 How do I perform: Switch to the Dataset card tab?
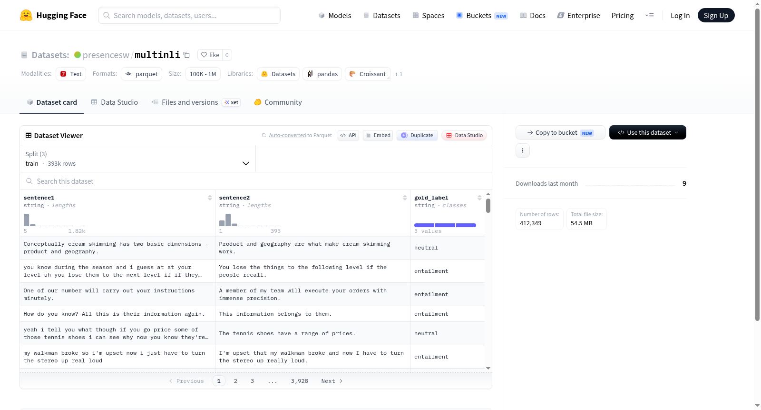tap(52, 102)
